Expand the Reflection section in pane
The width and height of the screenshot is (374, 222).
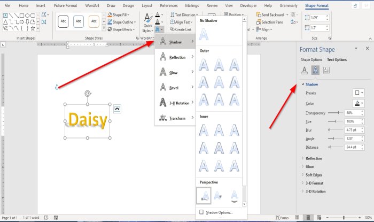click(314, 158)
